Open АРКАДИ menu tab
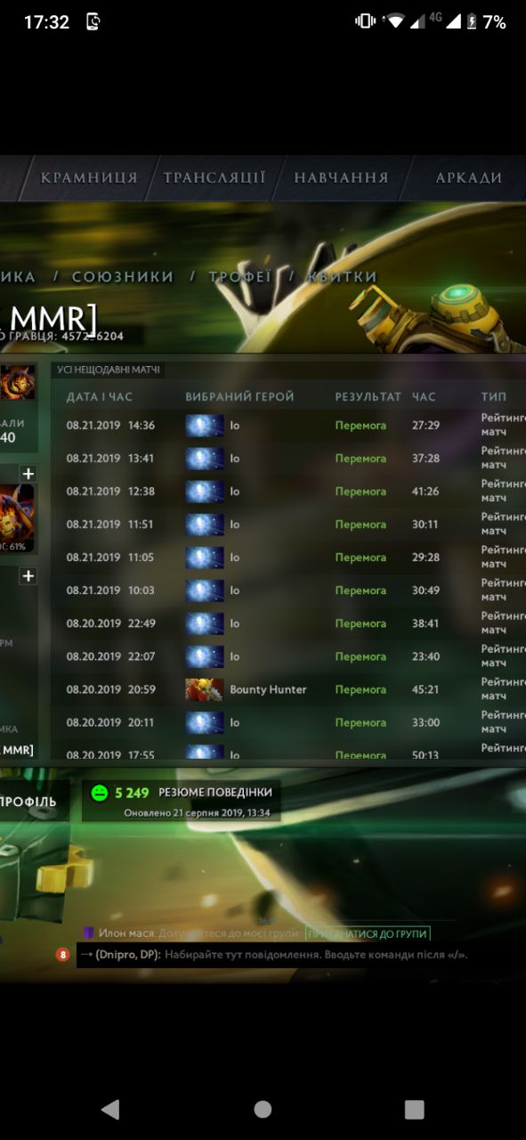 click(469, 177)
